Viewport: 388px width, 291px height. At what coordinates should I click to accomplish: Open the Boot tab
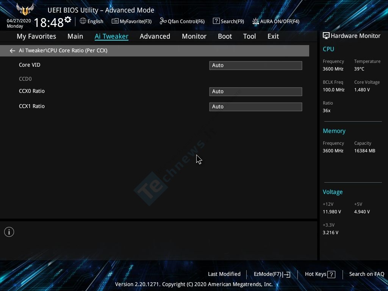[x=225, y=36]
